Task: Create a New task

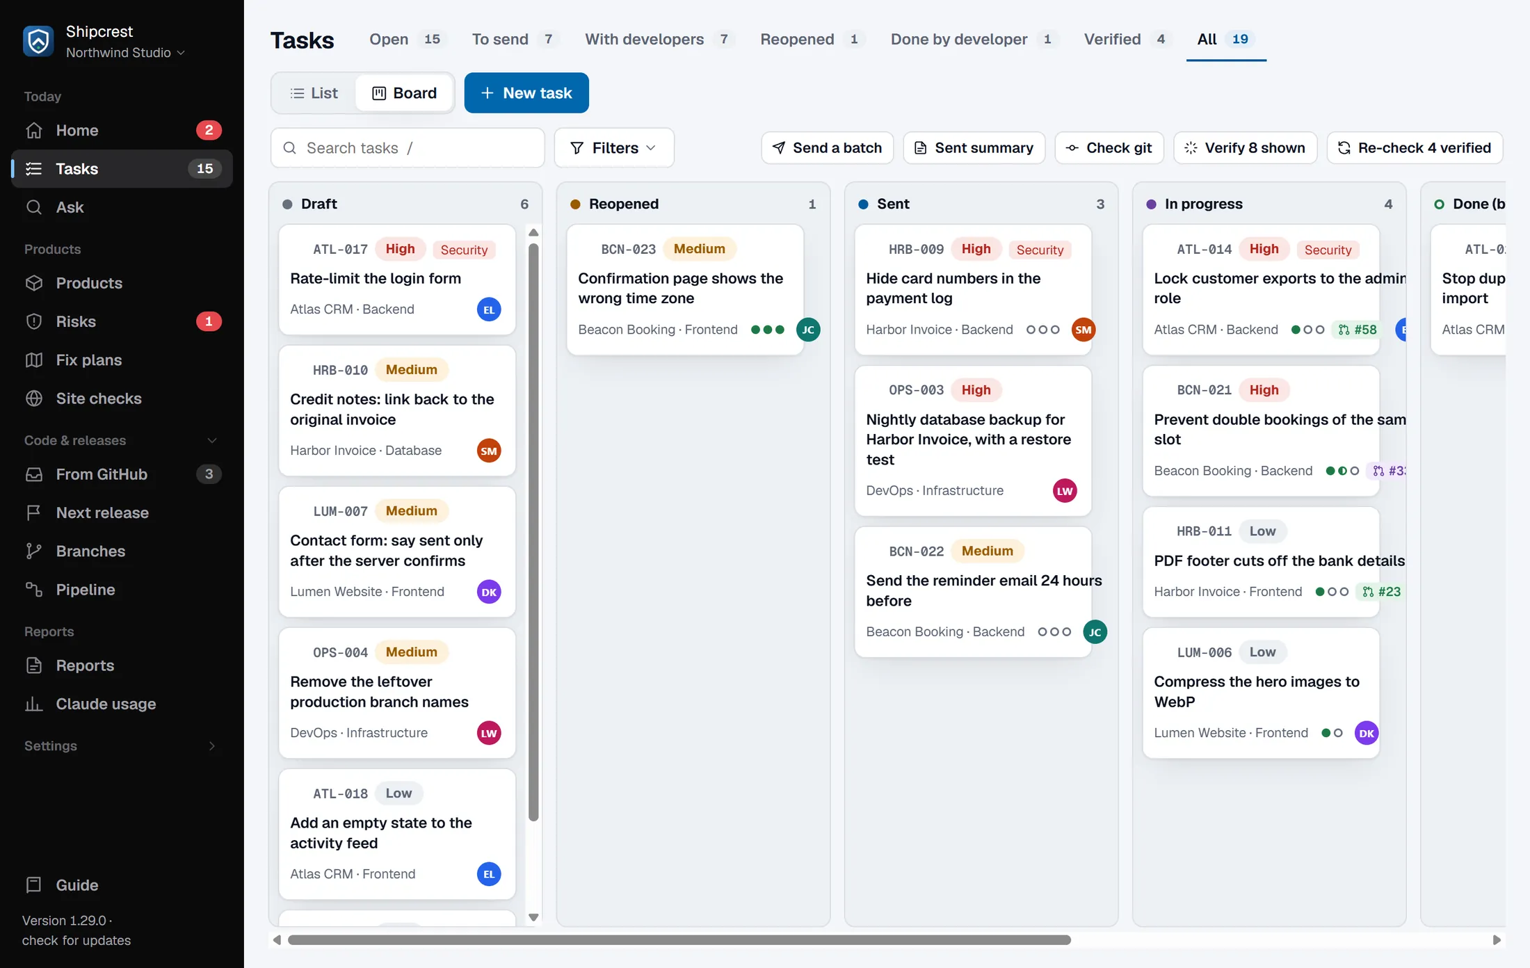Action: [x=526, y=93]
